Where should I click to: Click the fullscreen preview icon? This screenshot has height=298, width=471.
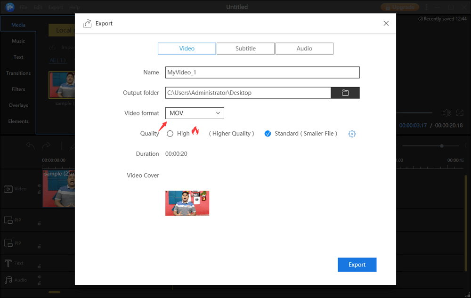point(460,113)
